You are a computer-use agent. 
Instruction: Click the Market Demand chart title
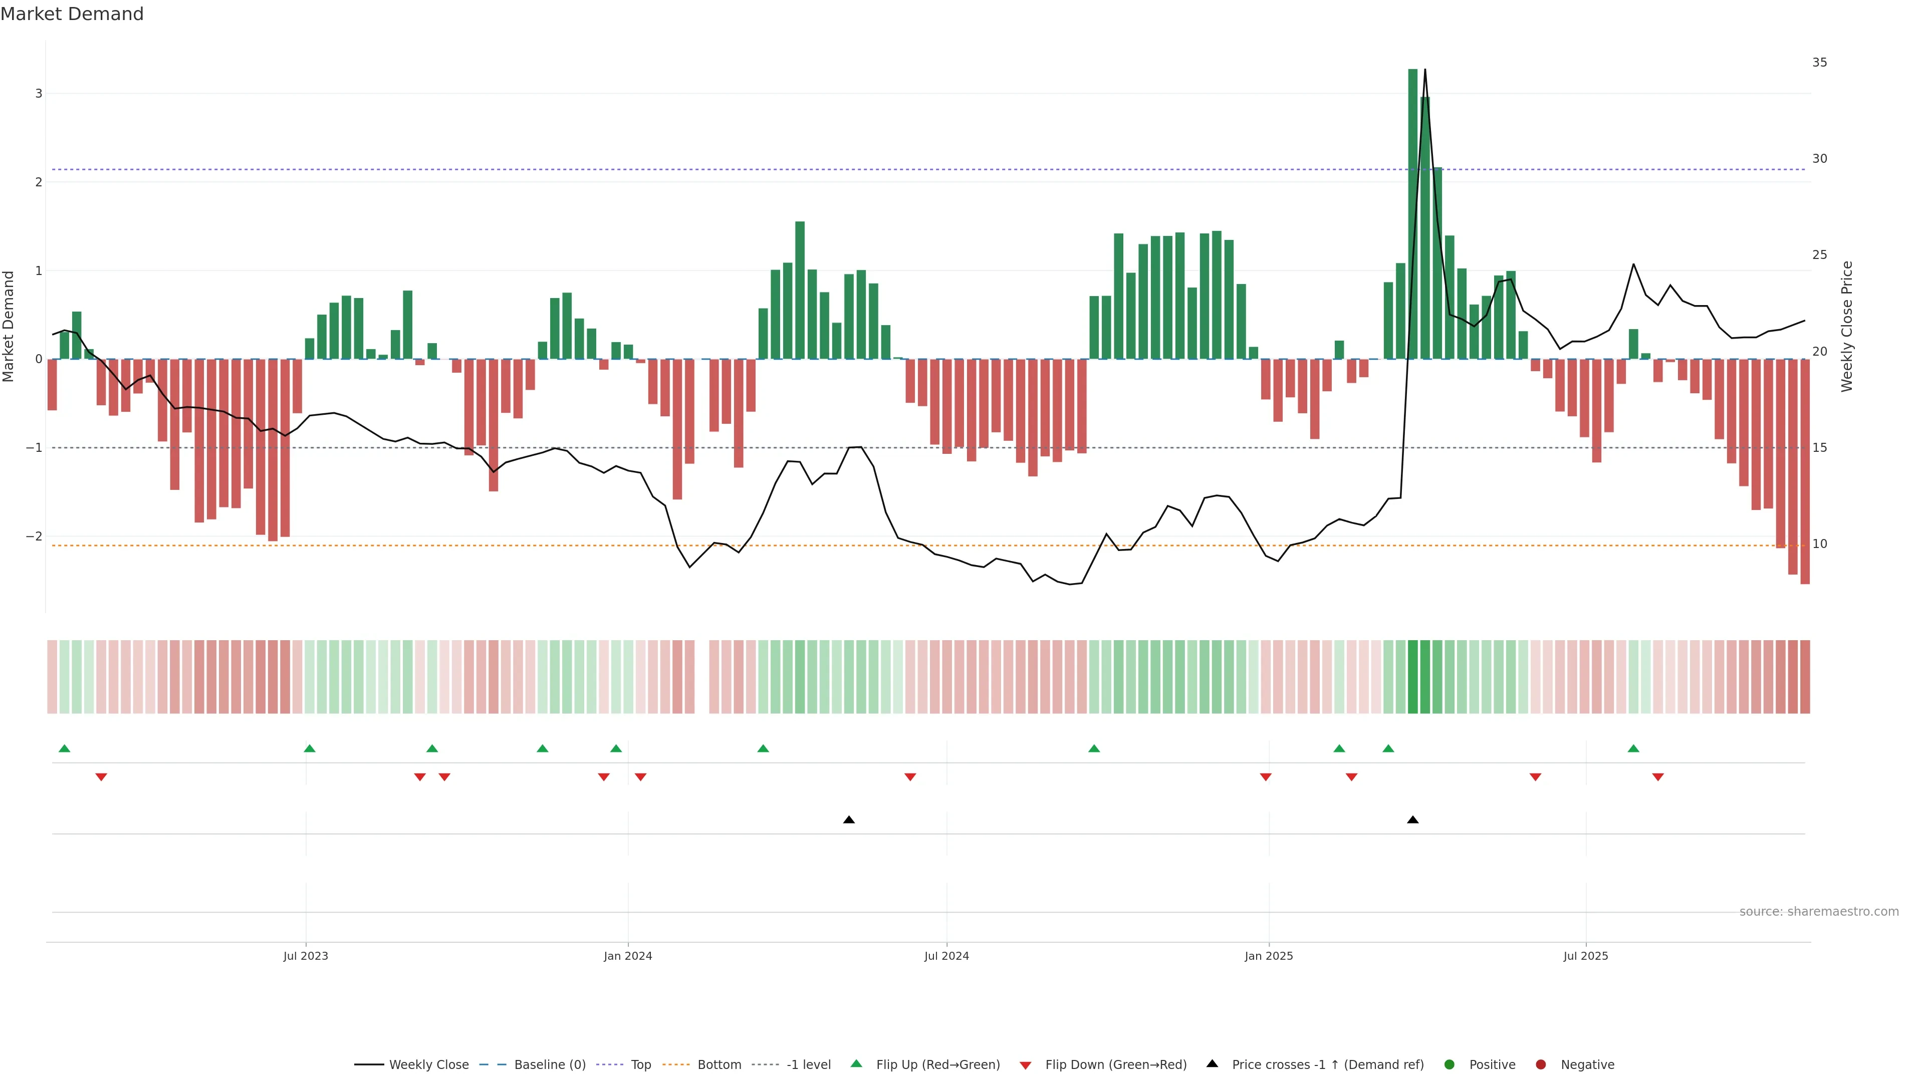pos(72,14)
